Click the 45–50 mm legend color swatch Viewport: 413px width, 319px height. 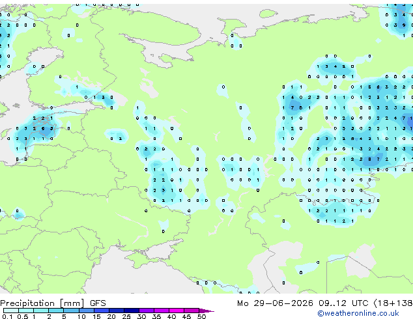click(192, 311)
